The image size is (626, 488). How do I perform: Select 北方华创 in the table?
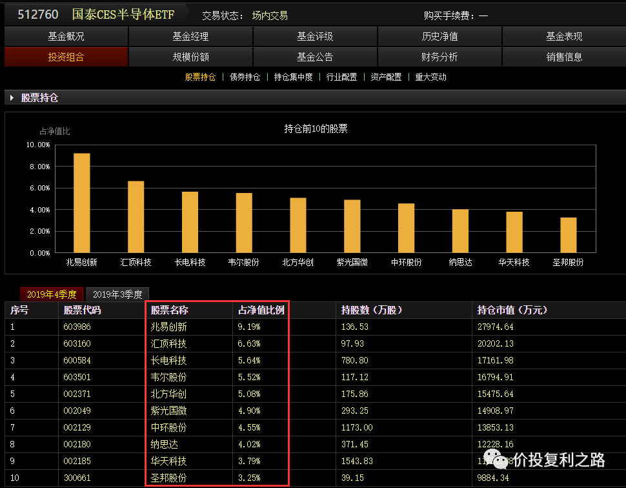(168, 394)
